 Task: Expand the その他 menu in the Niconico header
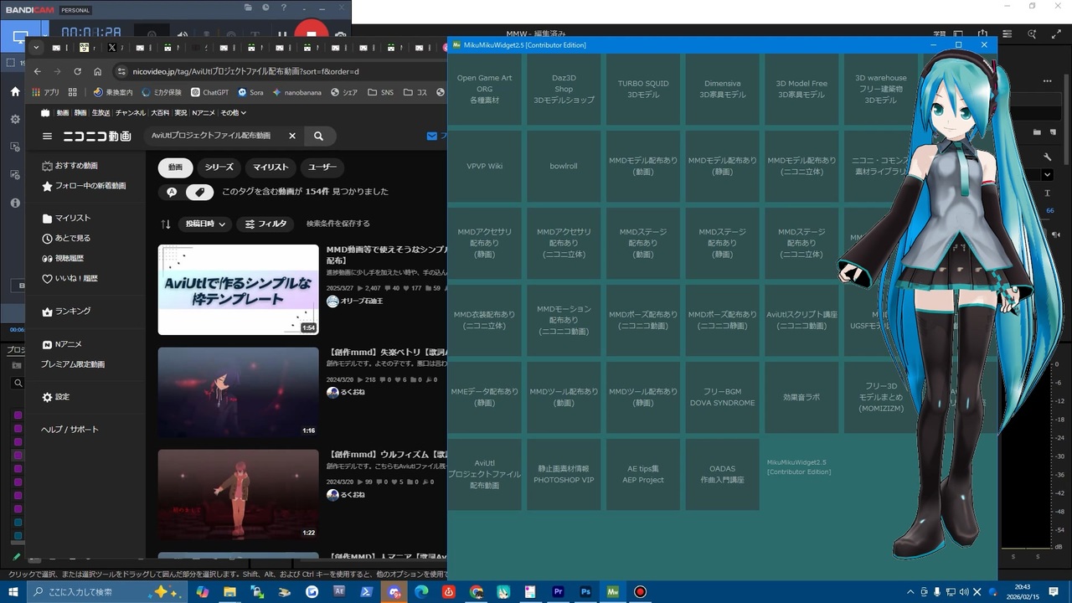[233, 113]
